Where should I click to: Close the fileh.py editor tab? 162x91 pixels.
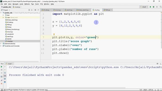click(111, 10)
